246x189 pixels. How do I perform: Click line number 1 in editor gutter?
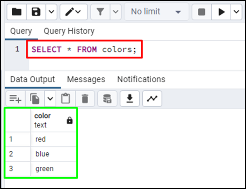pos(17,49)
